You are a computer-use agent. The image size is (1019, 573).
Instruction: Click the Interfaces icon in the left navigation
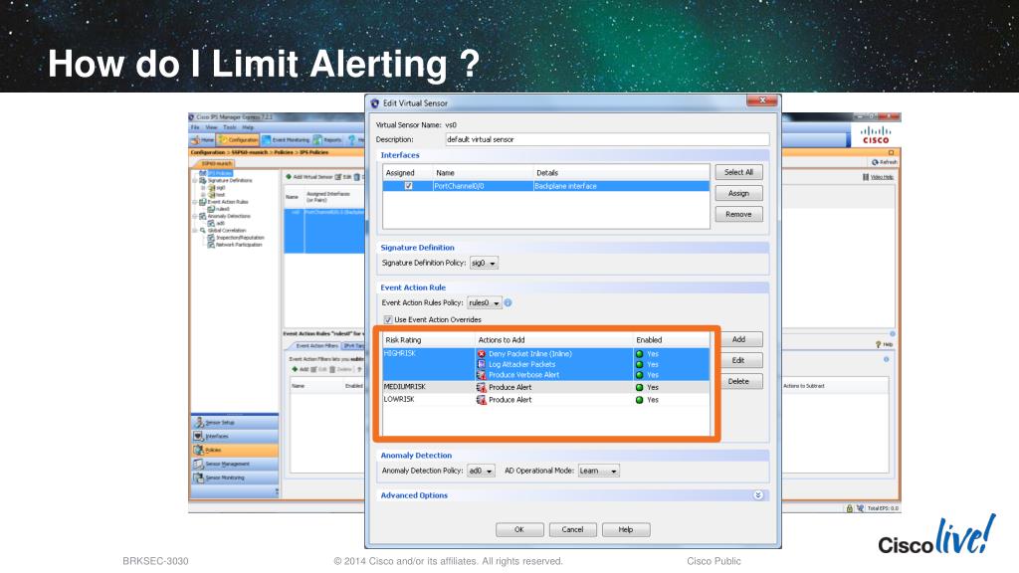[x=198, y=436]
